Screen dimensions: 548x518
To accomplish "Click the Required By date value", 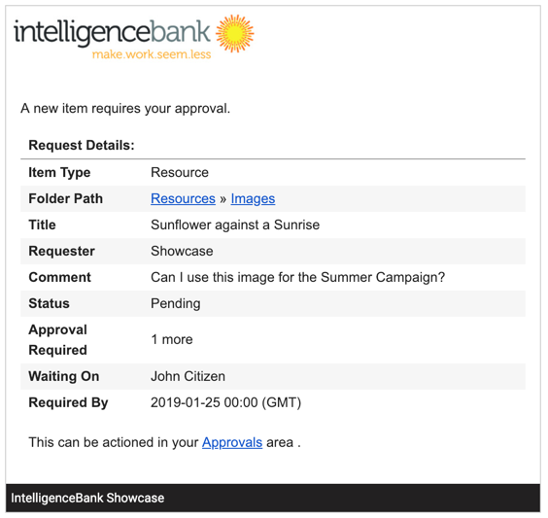I will click(225, 402).
